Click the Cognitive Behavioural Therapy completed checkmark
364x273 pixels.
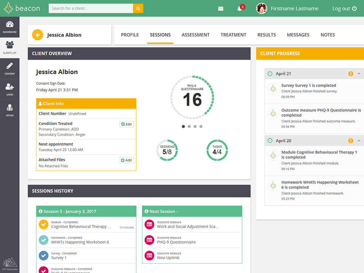(43, 225)
